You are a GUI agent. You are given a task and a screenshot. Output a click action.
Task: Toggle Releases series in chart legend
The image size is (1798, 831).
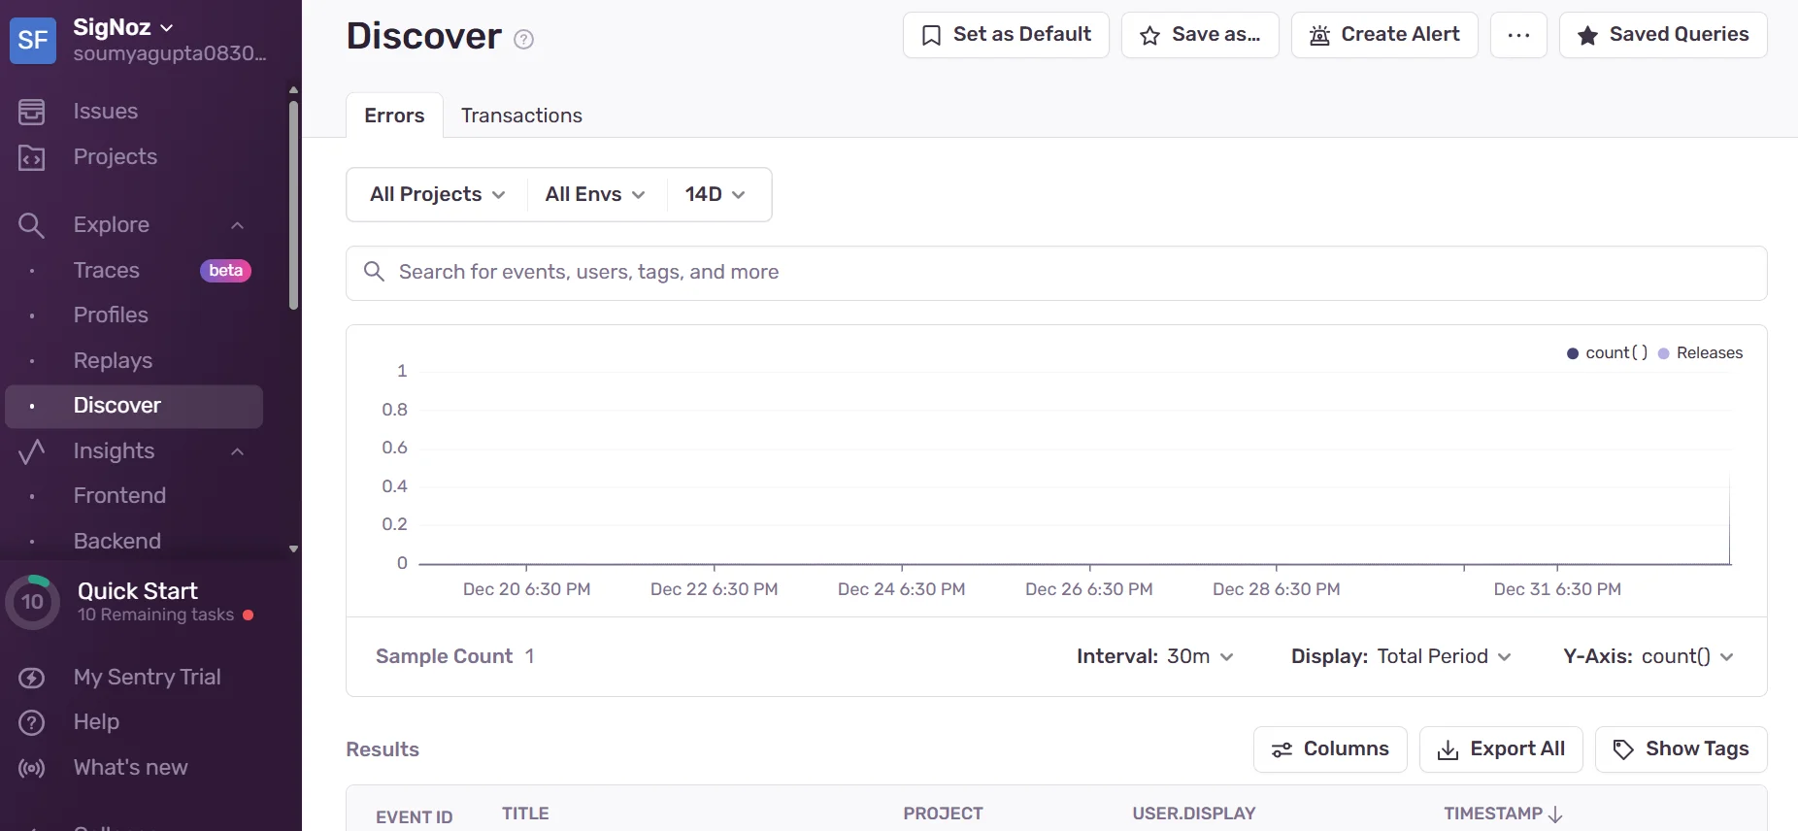tap(1700, 353)
